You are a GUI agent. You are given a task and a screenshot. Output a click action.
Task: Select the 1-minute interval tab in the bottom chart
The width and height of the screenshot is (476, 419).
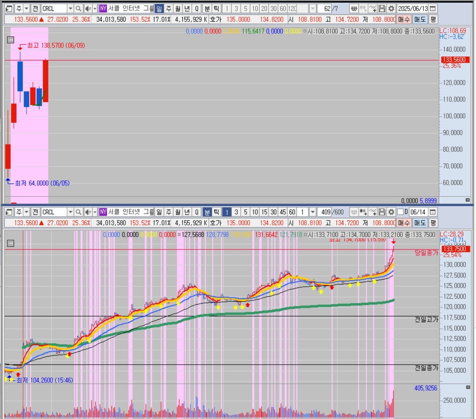click(227, 212)
